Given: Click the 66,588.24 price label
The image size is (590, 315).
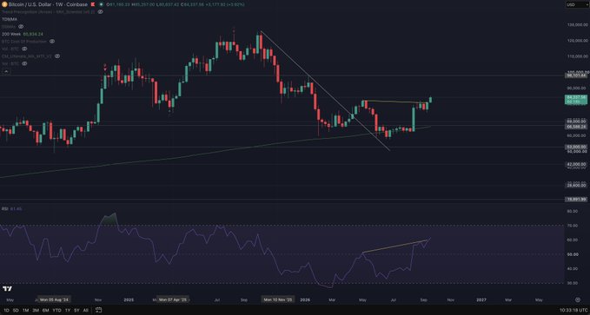Looking at the screenshot, I should coord(576,127).
